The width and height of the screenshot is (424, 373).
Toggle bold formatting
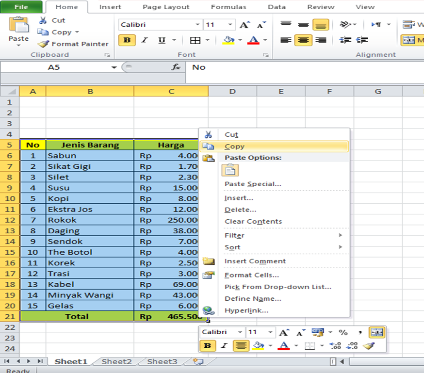(126, 40)
